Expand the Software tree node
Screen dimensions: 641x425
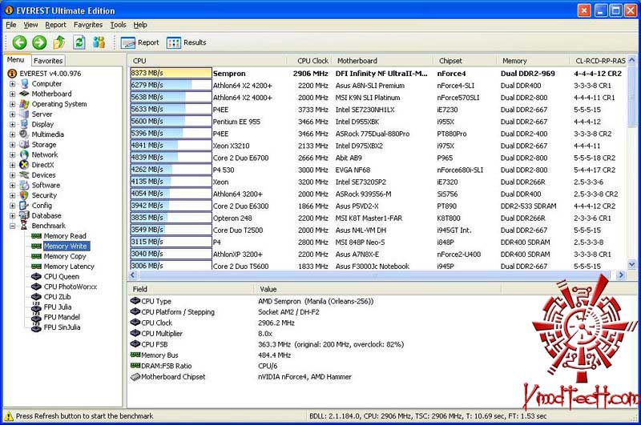click(x=12, y=186)
